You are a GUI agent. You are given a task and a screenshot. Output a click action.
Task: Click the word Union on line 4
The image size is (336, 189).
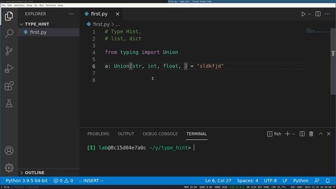(170, 52)
